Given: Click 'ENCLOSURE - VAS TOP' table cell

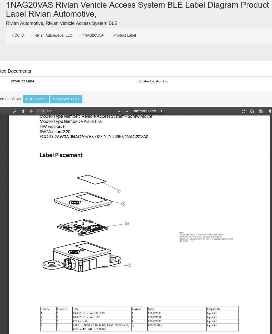Looking at the screenshot, I should tap(102, 317).
